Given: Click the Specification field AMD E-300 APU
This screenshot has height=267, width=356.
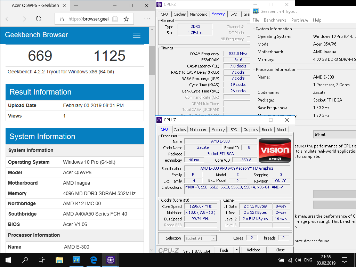Looking at the screenshot, I should 237,168.
